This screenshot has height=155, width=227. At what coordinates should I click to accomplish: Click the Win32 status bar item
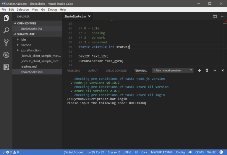(x=211, y=152)
